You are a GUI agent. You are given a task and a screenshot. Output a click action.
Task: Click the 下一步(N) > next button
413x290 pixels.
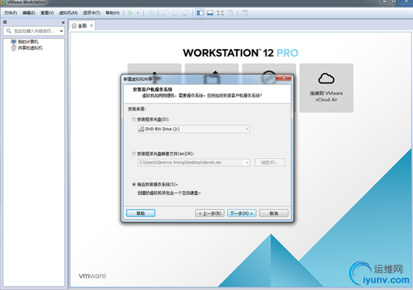(242, 213)
